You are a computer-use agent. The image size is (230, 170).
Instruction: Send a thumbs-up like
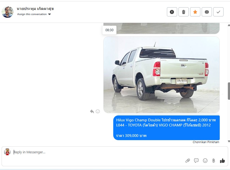coord(222,161)
